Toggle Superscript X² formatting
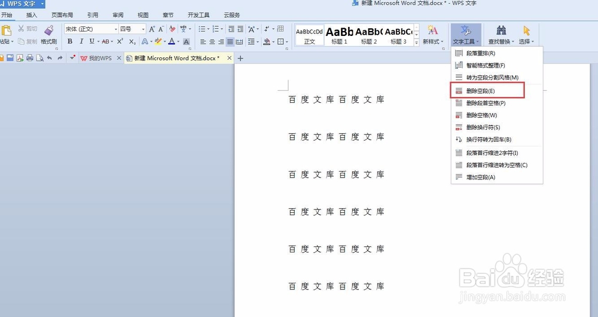 120,41
